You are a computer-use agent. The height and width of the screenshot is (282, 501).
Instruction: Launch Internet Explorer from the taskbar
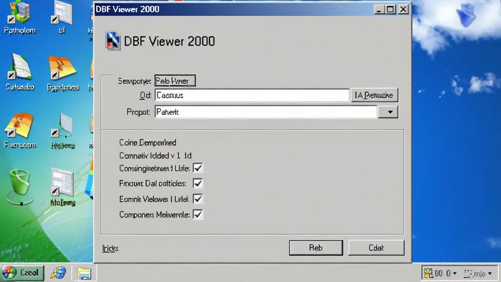point(58,273)
